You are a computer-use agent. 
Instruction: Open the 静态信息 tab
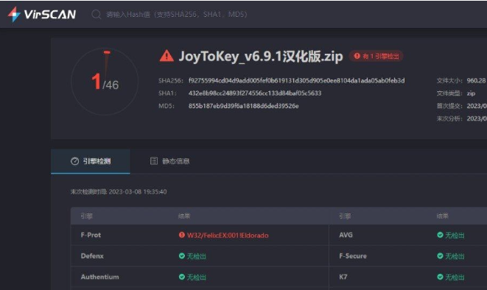coord(170,161)
